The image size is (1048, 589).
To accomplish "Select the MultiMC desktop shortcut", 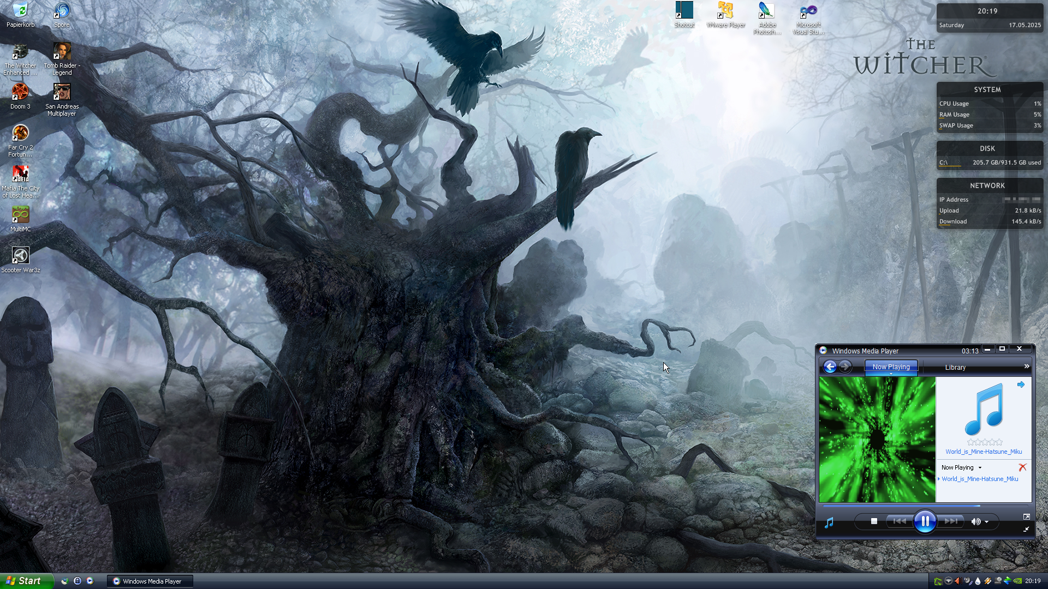I will [x=20, y=219].
